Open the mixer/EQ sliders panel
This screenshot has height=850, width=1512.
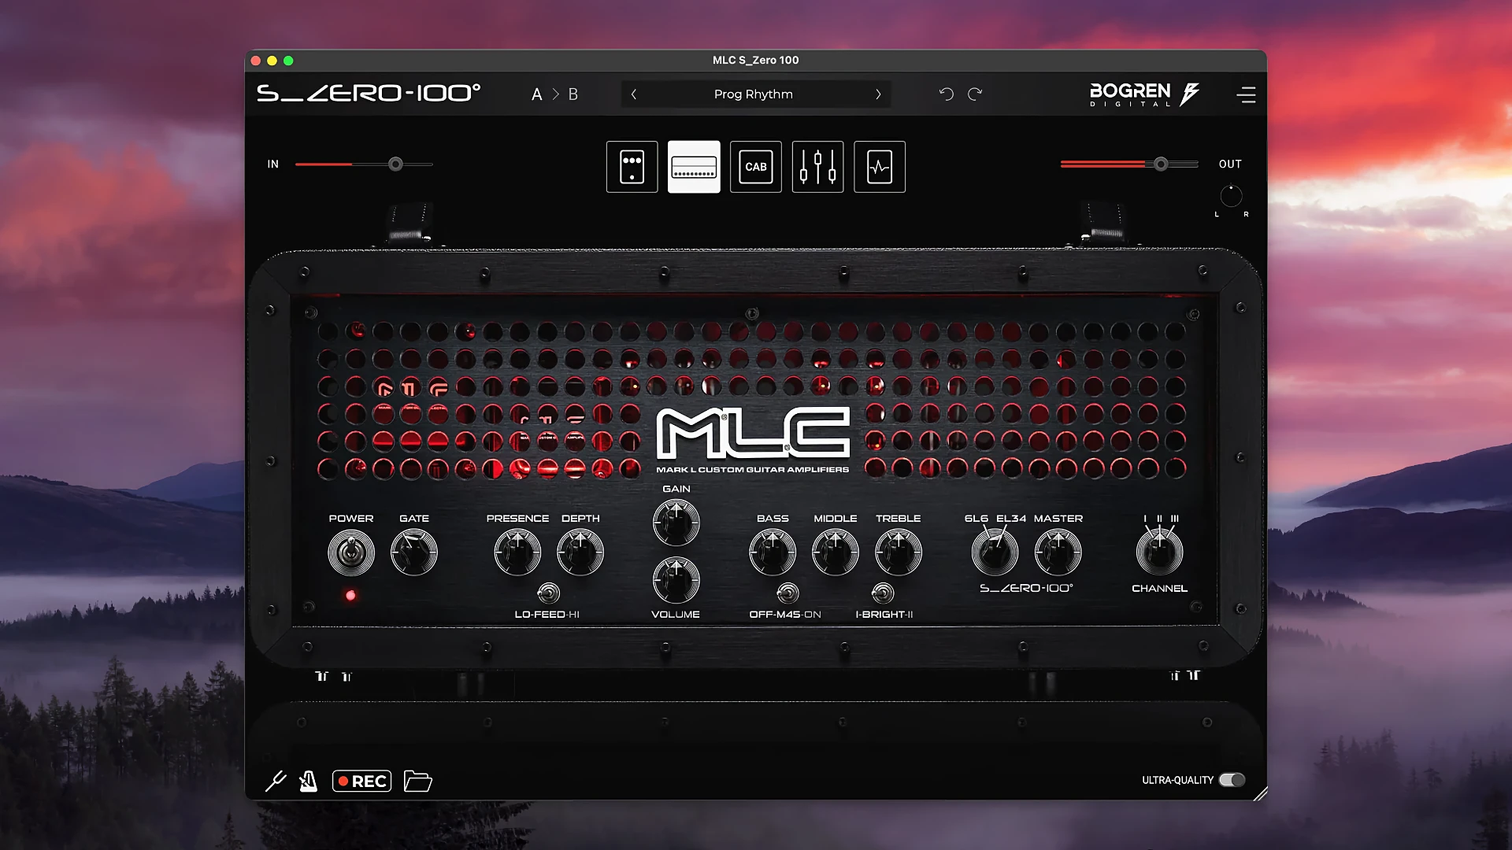(817, 167)
